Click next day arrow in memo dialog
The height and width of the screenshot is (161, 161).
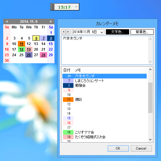tap(68, 32)
